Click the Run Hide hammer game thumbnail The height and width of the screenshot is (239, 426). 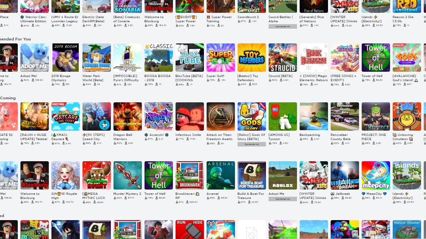coord(190,230)
